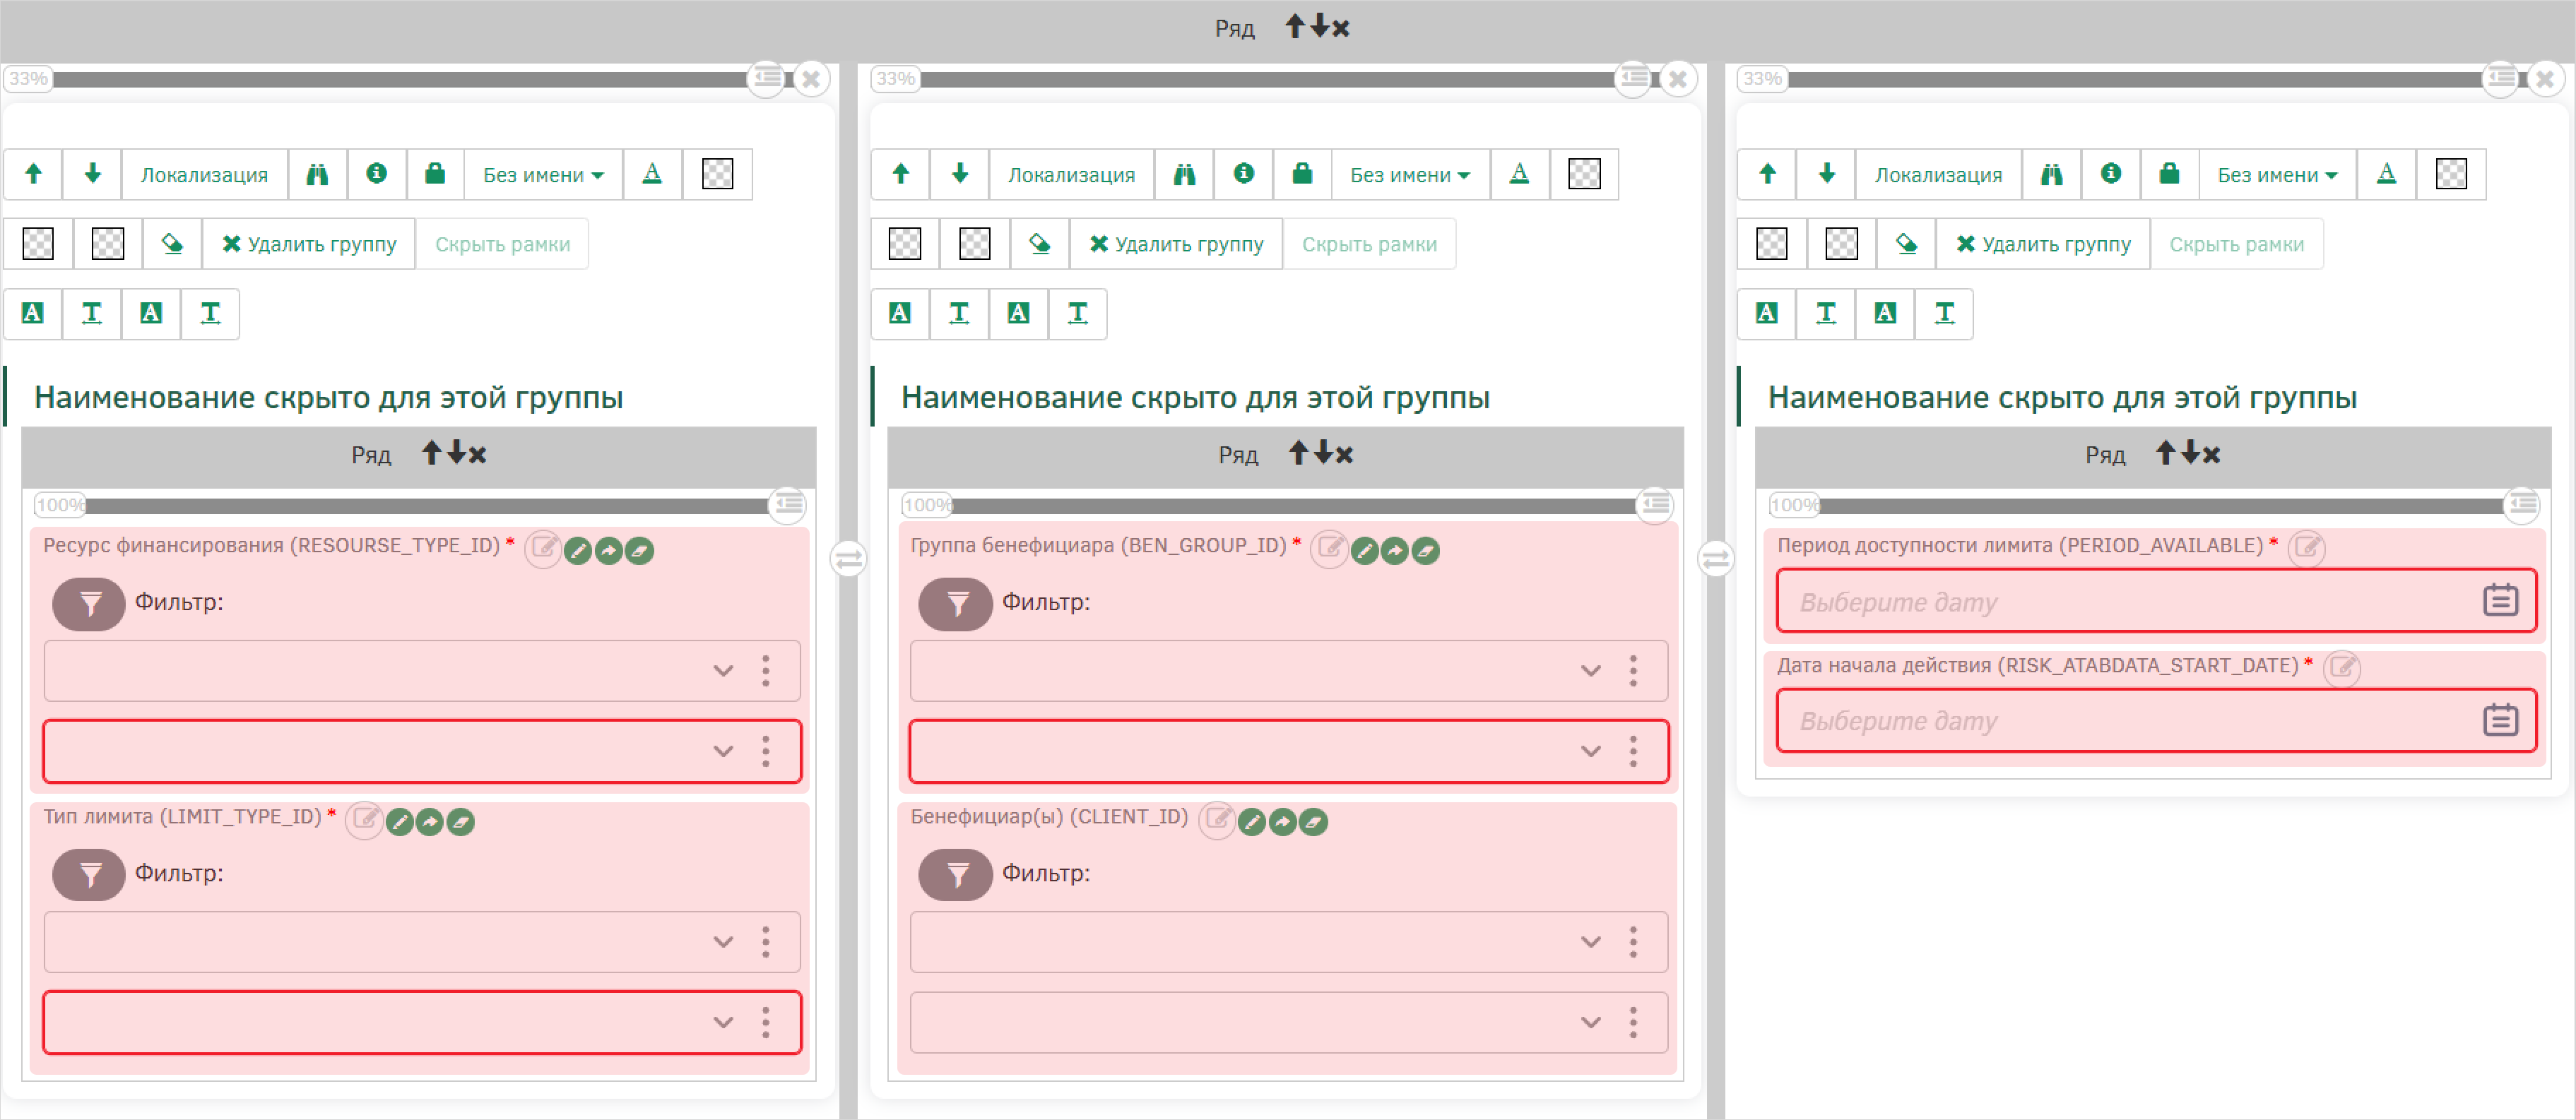Image resolution: width=2576 pixels, height=1120 pixels.
Task: Move second group up with the green arrow
Action: (900, 174)
